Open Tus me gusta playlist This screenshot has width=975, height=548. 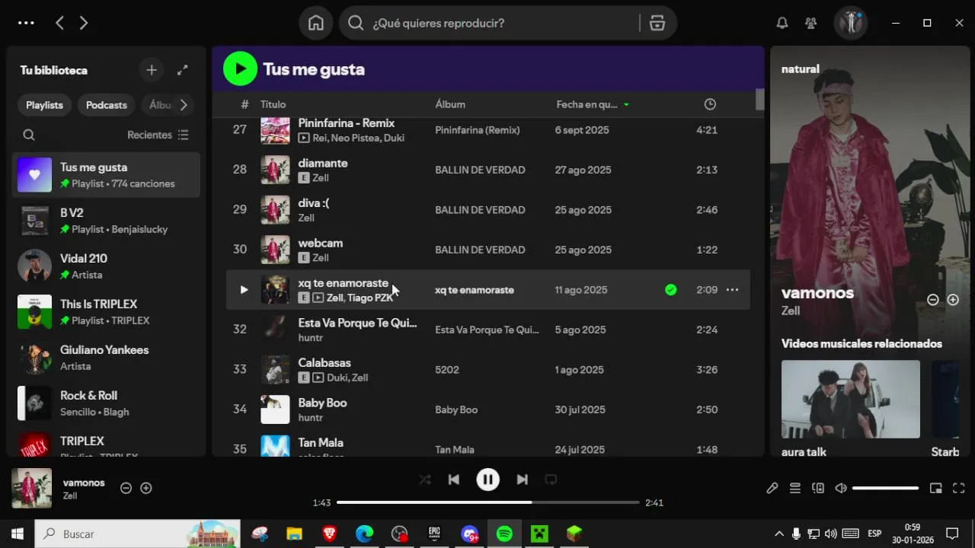[x=106, y=175]
